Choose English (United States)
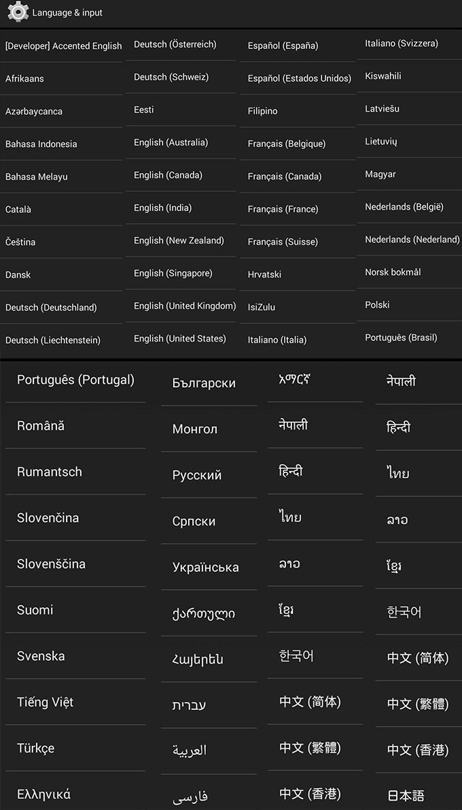462x810 pixels. click(181, 339)
